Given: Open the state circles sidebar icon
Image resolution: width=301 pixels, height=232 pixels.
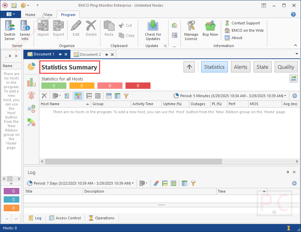Looking at the screenshot, I should click(x=31, y=109).
